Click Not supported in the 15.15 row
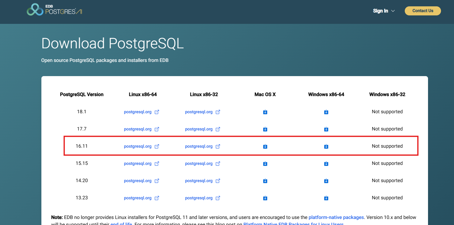Viewport: 454px width, 225px height. [x=387, y=163]
